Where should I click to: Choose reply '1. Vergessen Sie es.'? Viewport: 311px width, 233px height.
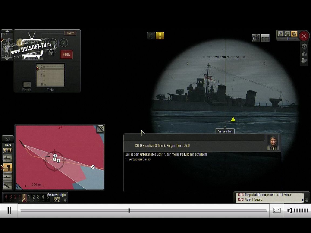click(x=138, y=159)
